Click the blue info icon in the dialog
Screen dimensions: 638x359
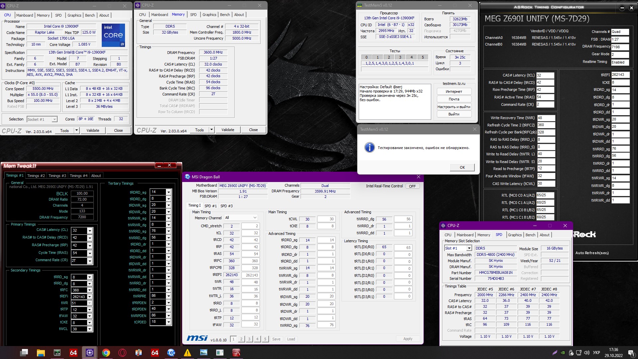[x=369, y=147]
